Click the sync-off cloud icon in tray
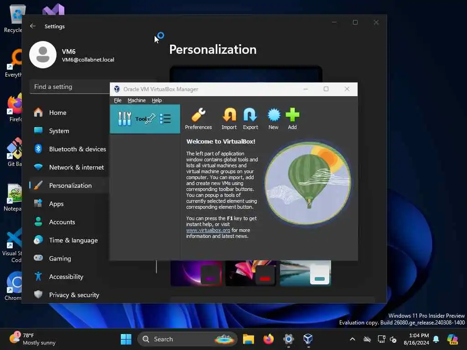The height and width of the screenshot is (350, 467). coord(367,339)
